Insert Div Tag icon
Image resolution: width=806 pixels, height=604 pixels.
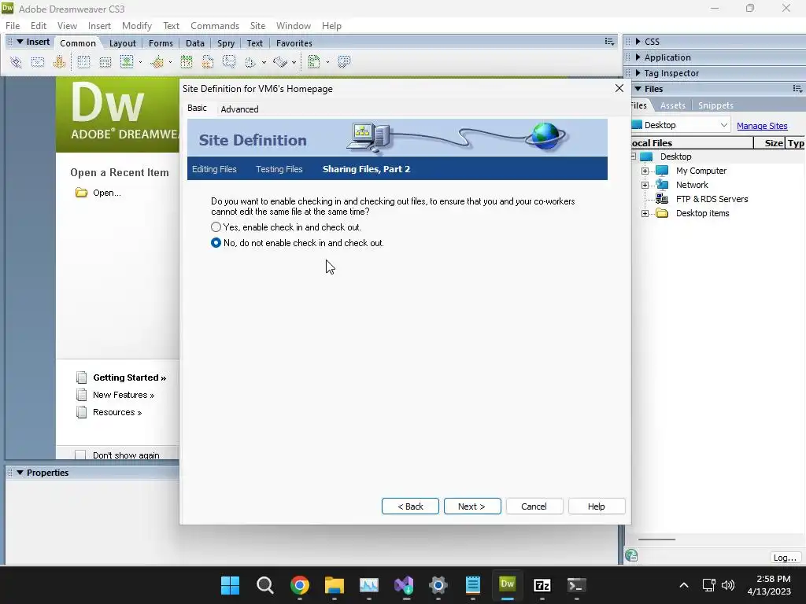(x=105, y=62)
